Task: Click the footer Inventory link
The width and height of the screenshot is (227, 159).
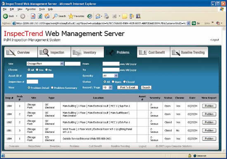Action: point(55,146)
